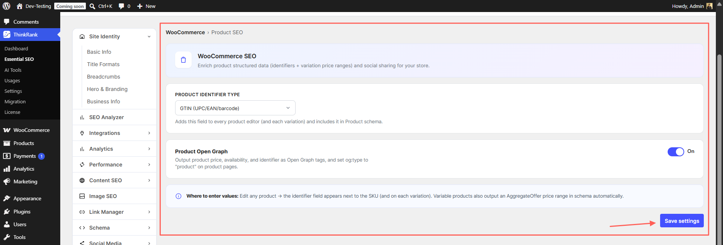Click the WooCommerce breadcrumb link
The height and width of the screenshot is (245, 723).
(x=185, y=32)
